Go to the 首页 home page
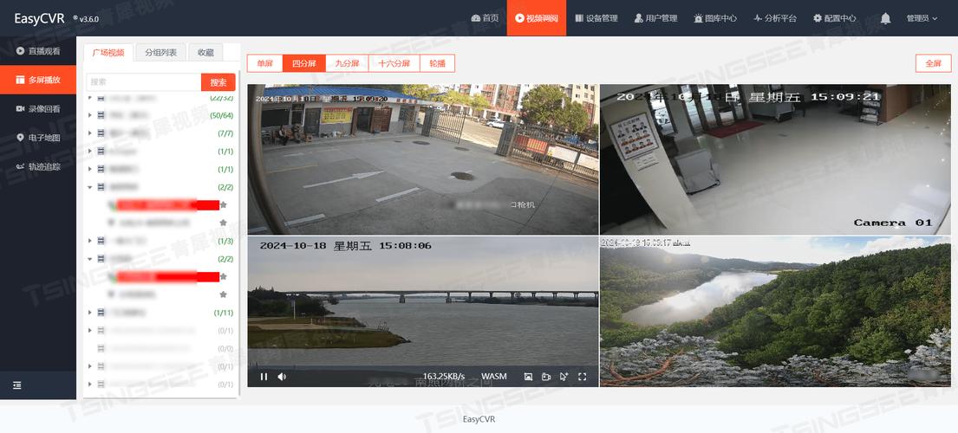Viewport: 958px width, 433px height. tap(486, 18)
